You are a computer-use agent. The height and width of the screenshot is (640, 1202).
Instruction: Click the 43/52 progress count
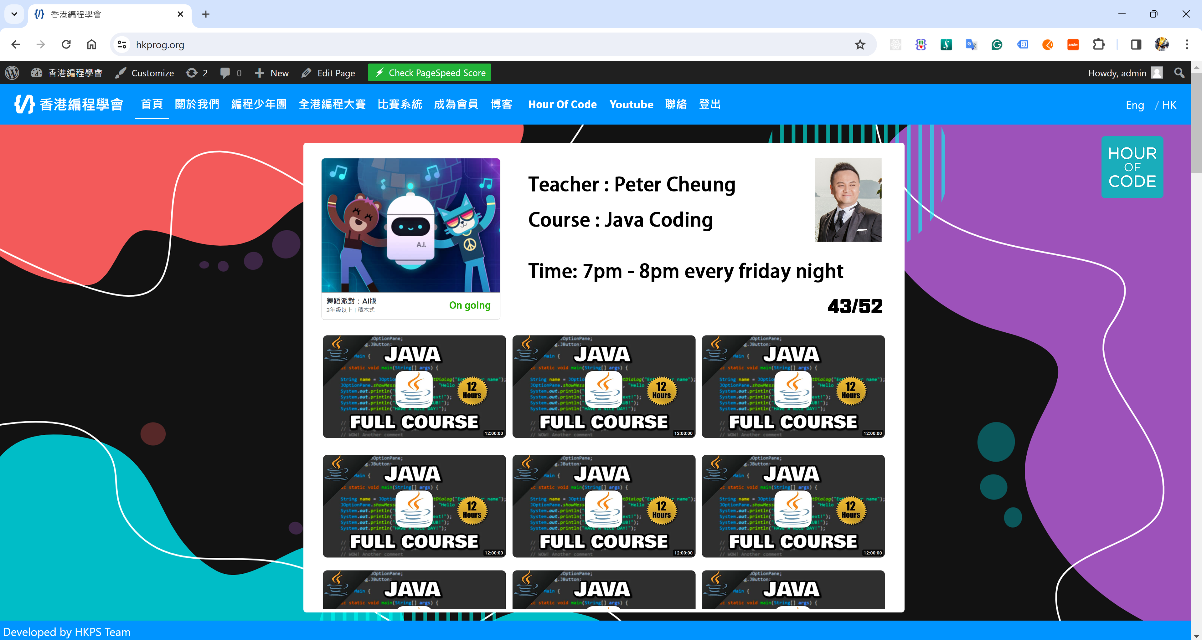[855, 306]
